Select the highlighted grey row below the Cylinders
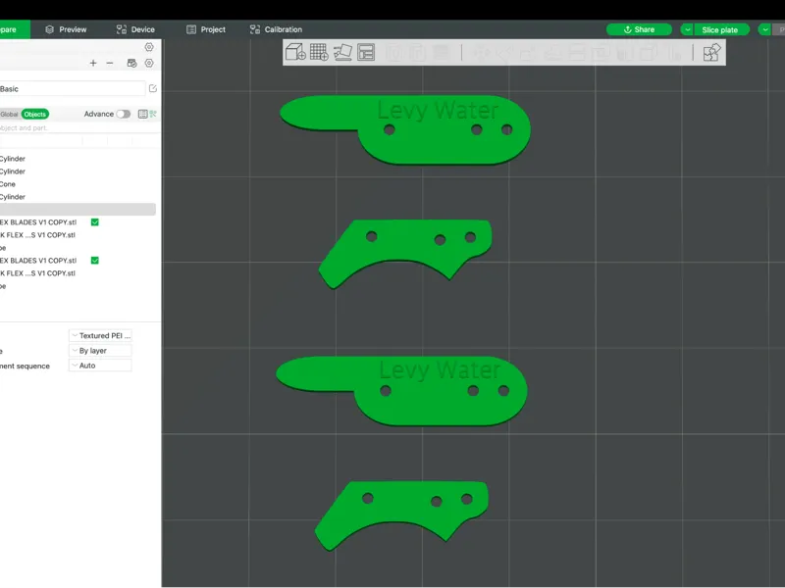The width and height of the screenshot is (785, 588). 78,209
